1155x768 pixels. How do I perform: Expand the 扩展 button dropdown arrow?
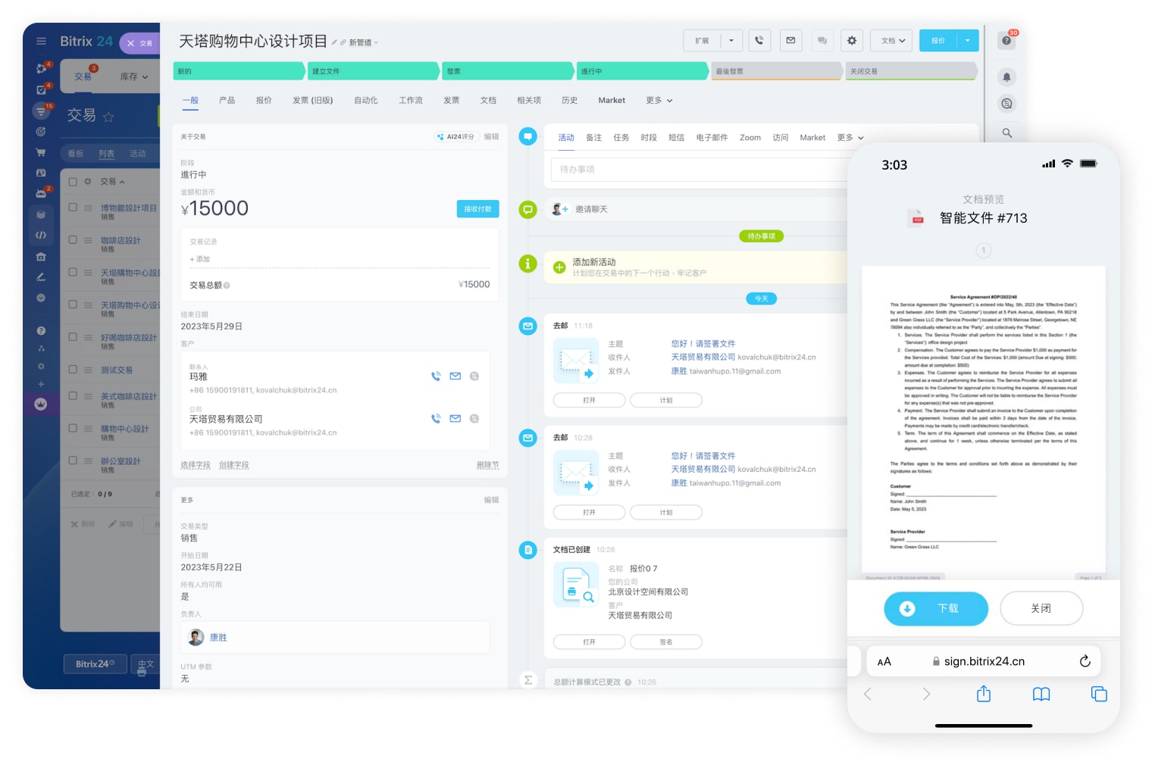click(731, 41)
